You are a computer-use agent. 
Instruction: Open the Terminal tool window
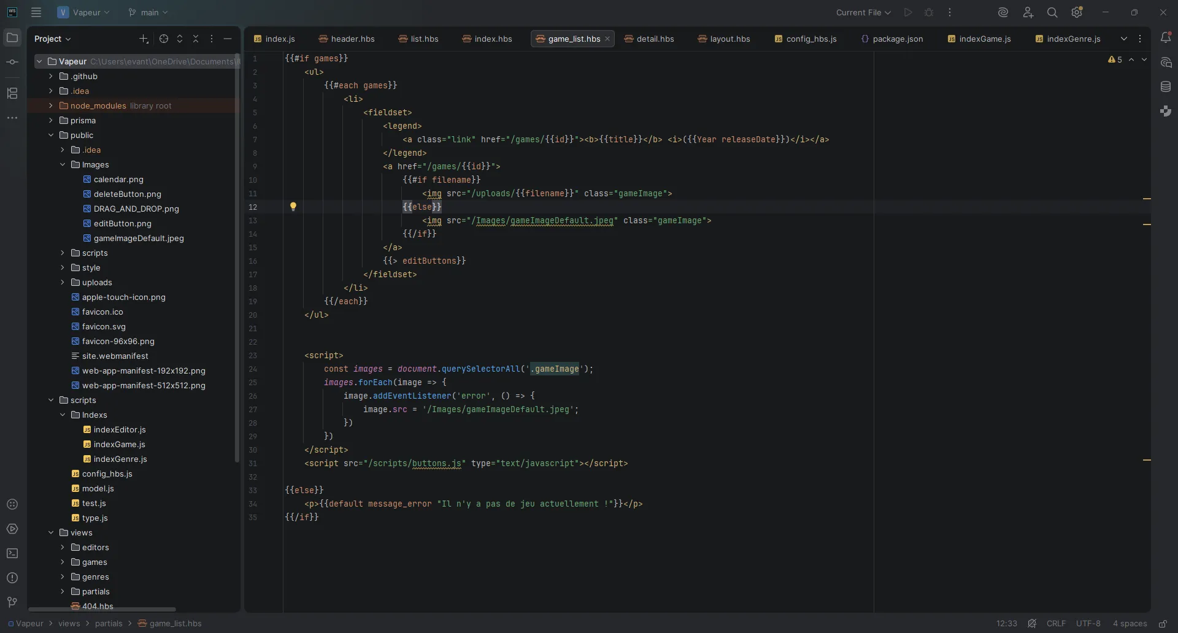coord(12,553)
